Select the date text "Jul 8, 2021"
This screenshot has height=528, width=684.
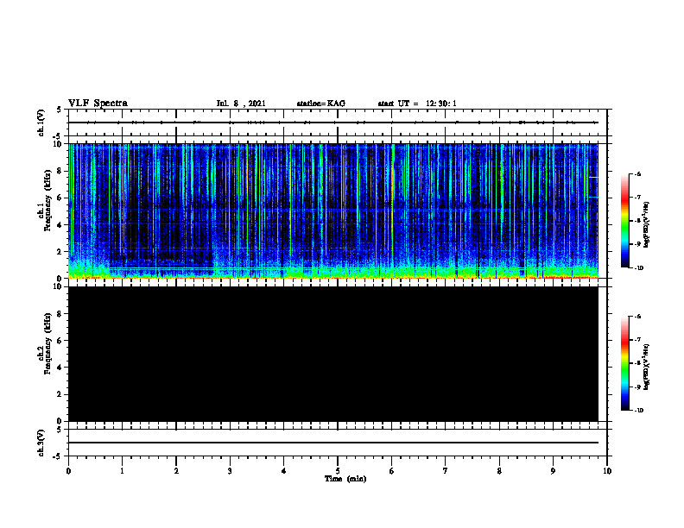pyautogui.click(x=241, y=104)
